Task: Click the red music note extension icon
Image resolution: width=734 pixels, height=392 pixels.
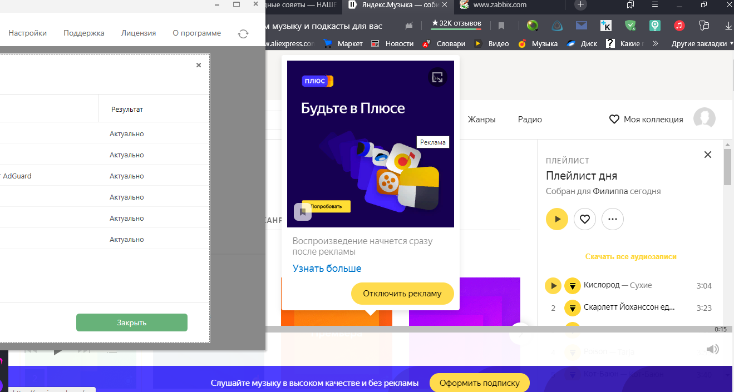Action: tap(679, 26)
